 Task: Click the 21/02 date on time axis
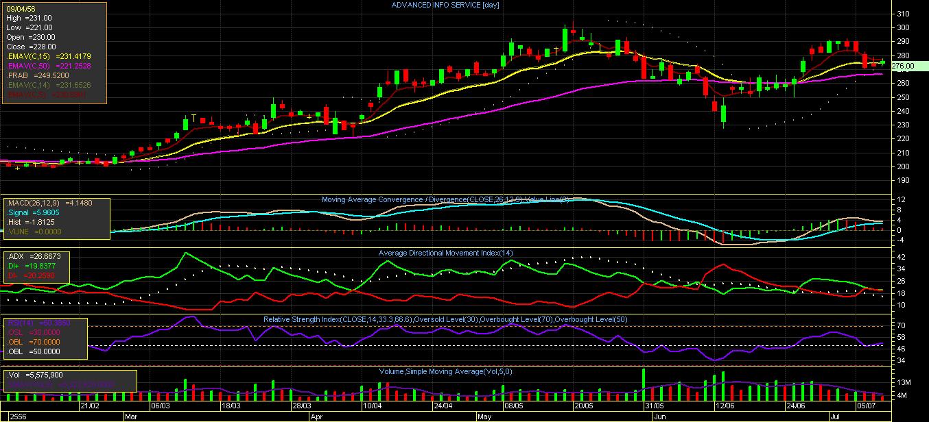pyautogui.click(x=89, y=406)
